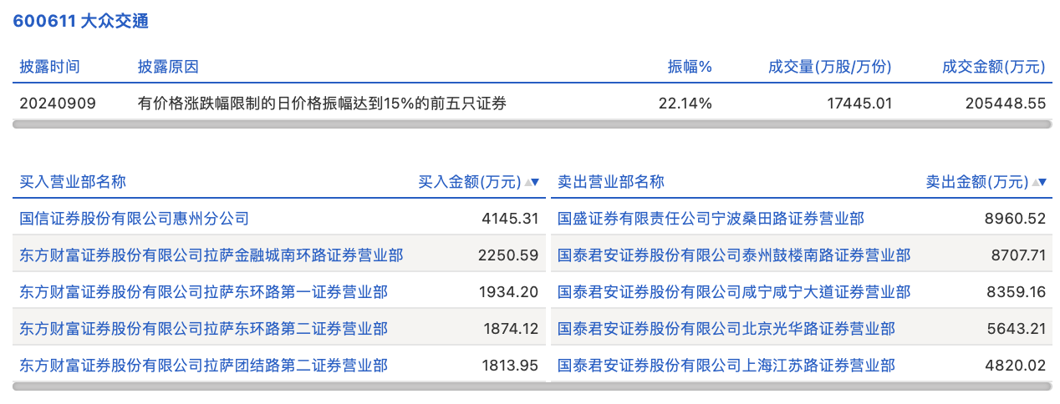Click the scrollbar under the buy-side table
The image size is (1060, 404).
point(279,386)
